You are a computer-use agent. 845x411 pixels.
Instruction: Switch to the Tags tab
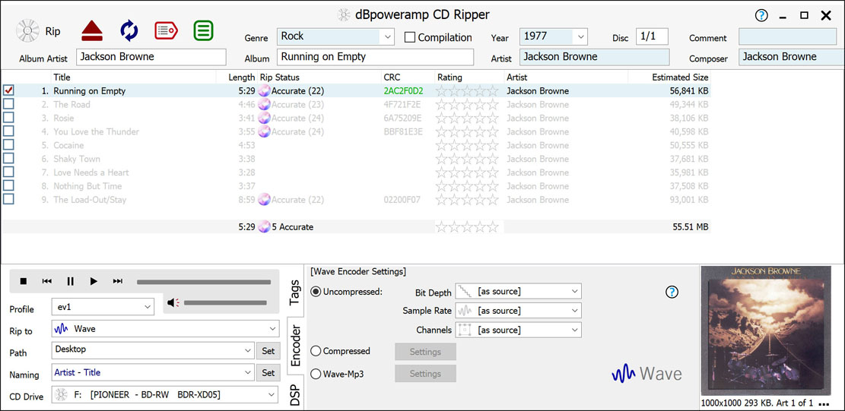pos(295,292)
